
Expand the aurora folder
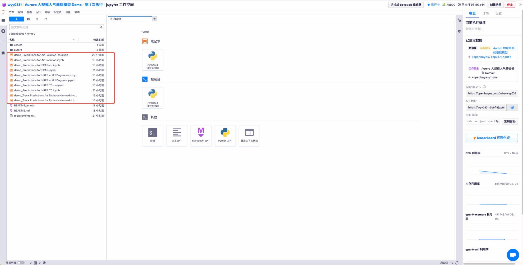18,50
